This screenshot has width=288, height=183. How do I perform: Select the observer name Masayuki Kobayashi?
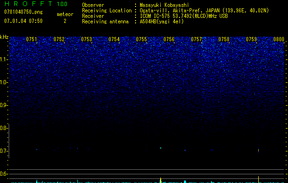pyautogui.click(x=164, y=5)
